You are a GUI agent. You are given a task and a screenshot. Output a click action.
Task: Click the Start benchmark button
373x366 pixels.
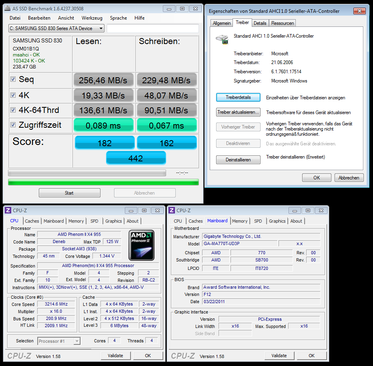70,193
